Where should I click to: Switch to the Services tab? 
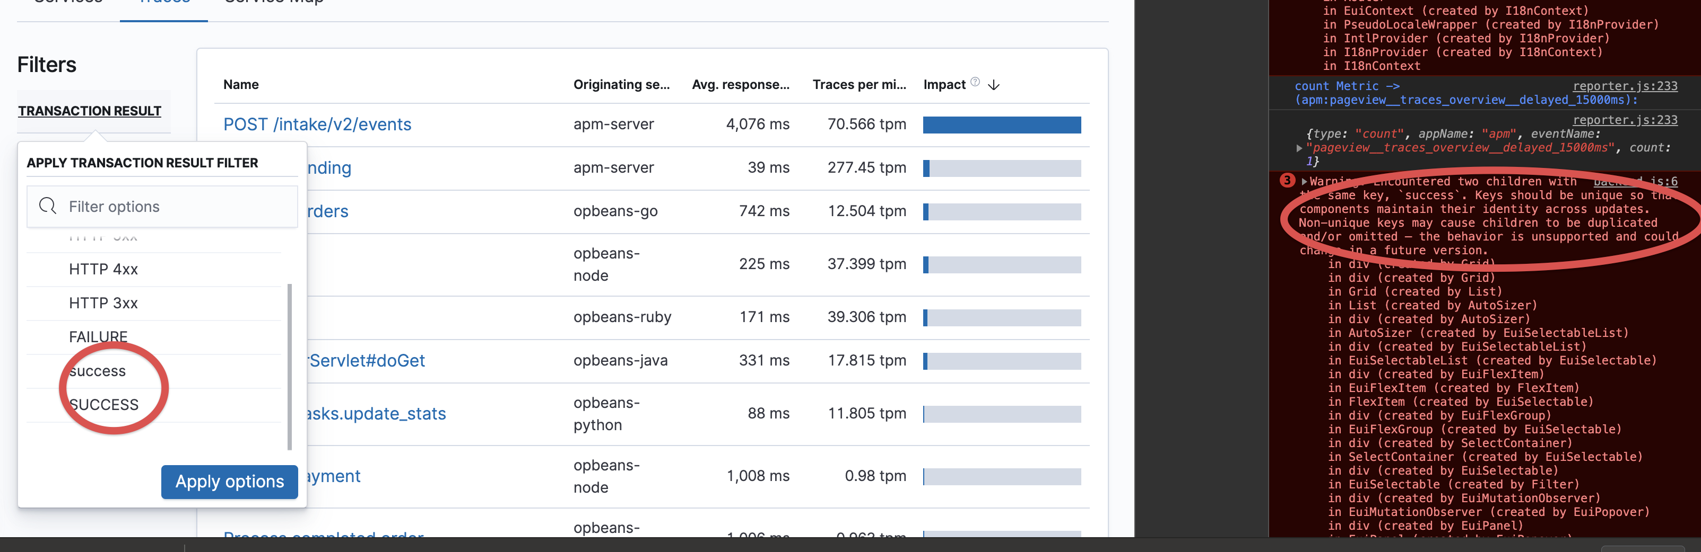67,3
